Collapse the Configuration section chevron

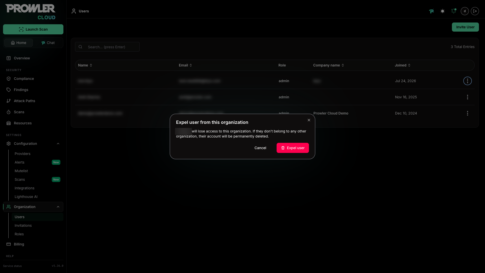(58, 144)
